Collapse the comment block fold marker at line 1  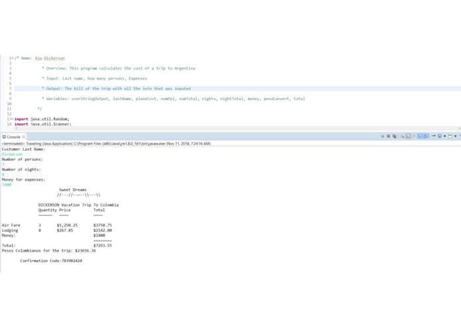(x=13, y=58)
